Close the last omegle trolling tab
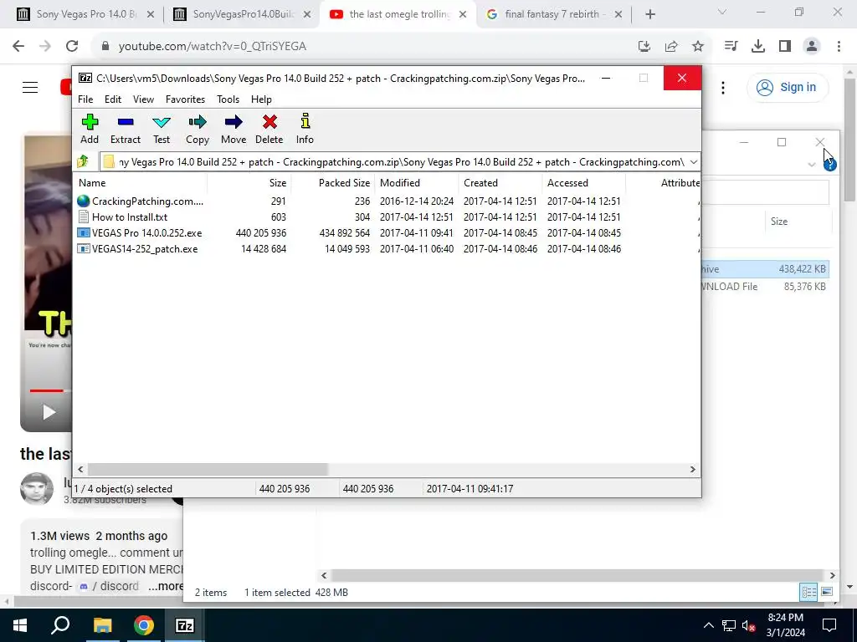The height and width of the screenshot is (642, 857). 463,14
